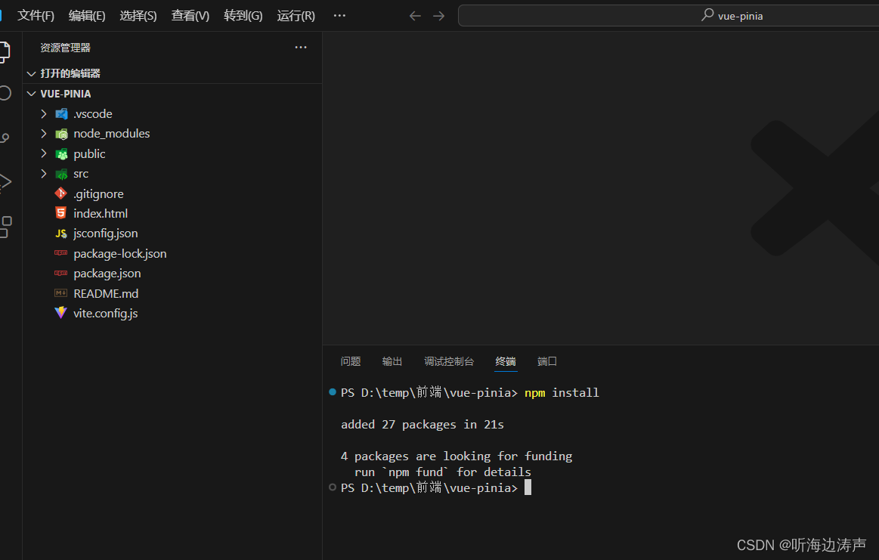
Task: Open the 选择(S) menu
Action: pos(138,16)
